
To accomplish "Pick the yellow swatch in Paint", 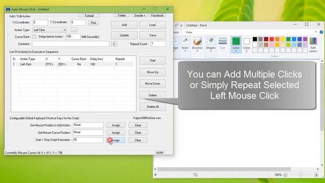I will point(283,39).
